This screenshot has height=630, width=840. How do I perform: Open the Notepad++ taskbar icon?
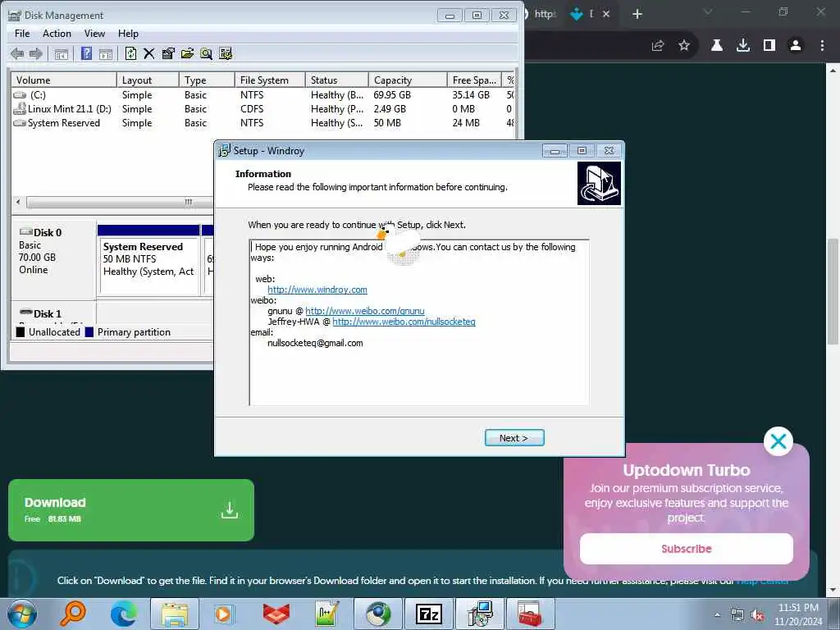[326, 614]
